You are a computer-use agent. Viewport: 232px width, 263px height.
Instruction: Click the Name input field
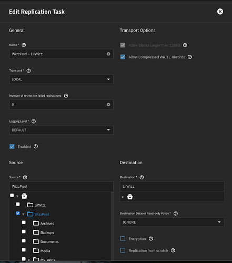click(61, 54)
